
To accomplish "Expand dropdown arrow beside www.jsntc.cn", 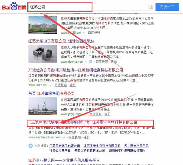I will pos(50,85).
